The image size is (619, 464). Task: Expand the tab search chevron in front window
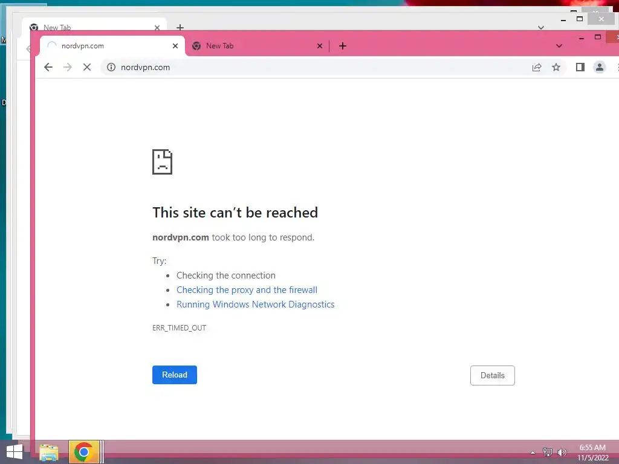[x=559, y=46]
